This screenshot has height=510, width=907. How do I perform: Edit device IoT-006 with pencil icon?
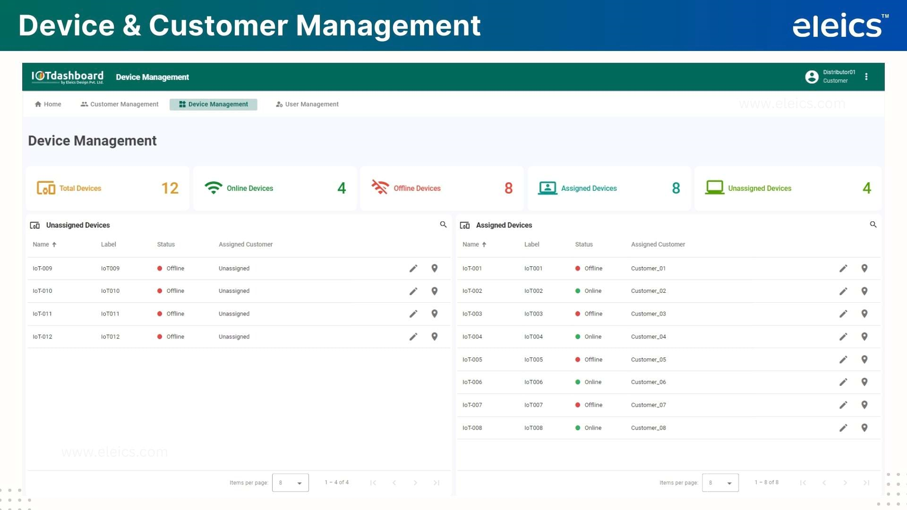coord(843,382)
